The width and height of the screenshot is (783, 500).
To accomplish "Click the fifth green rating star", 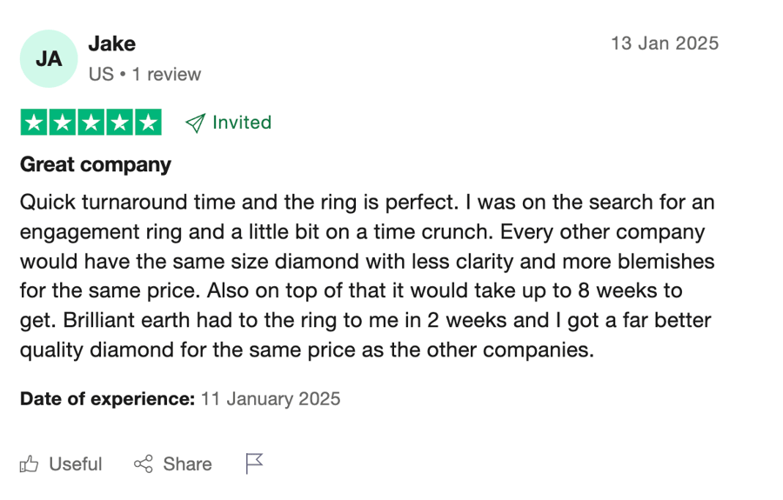I will [148, 123].
